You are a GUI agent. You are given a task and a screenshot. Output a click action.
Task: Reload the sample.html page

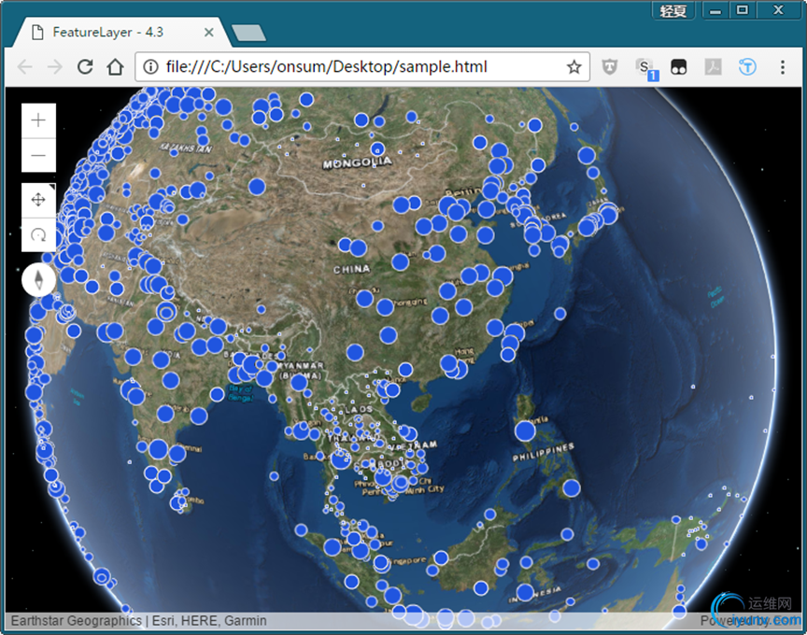click(85, 67)
